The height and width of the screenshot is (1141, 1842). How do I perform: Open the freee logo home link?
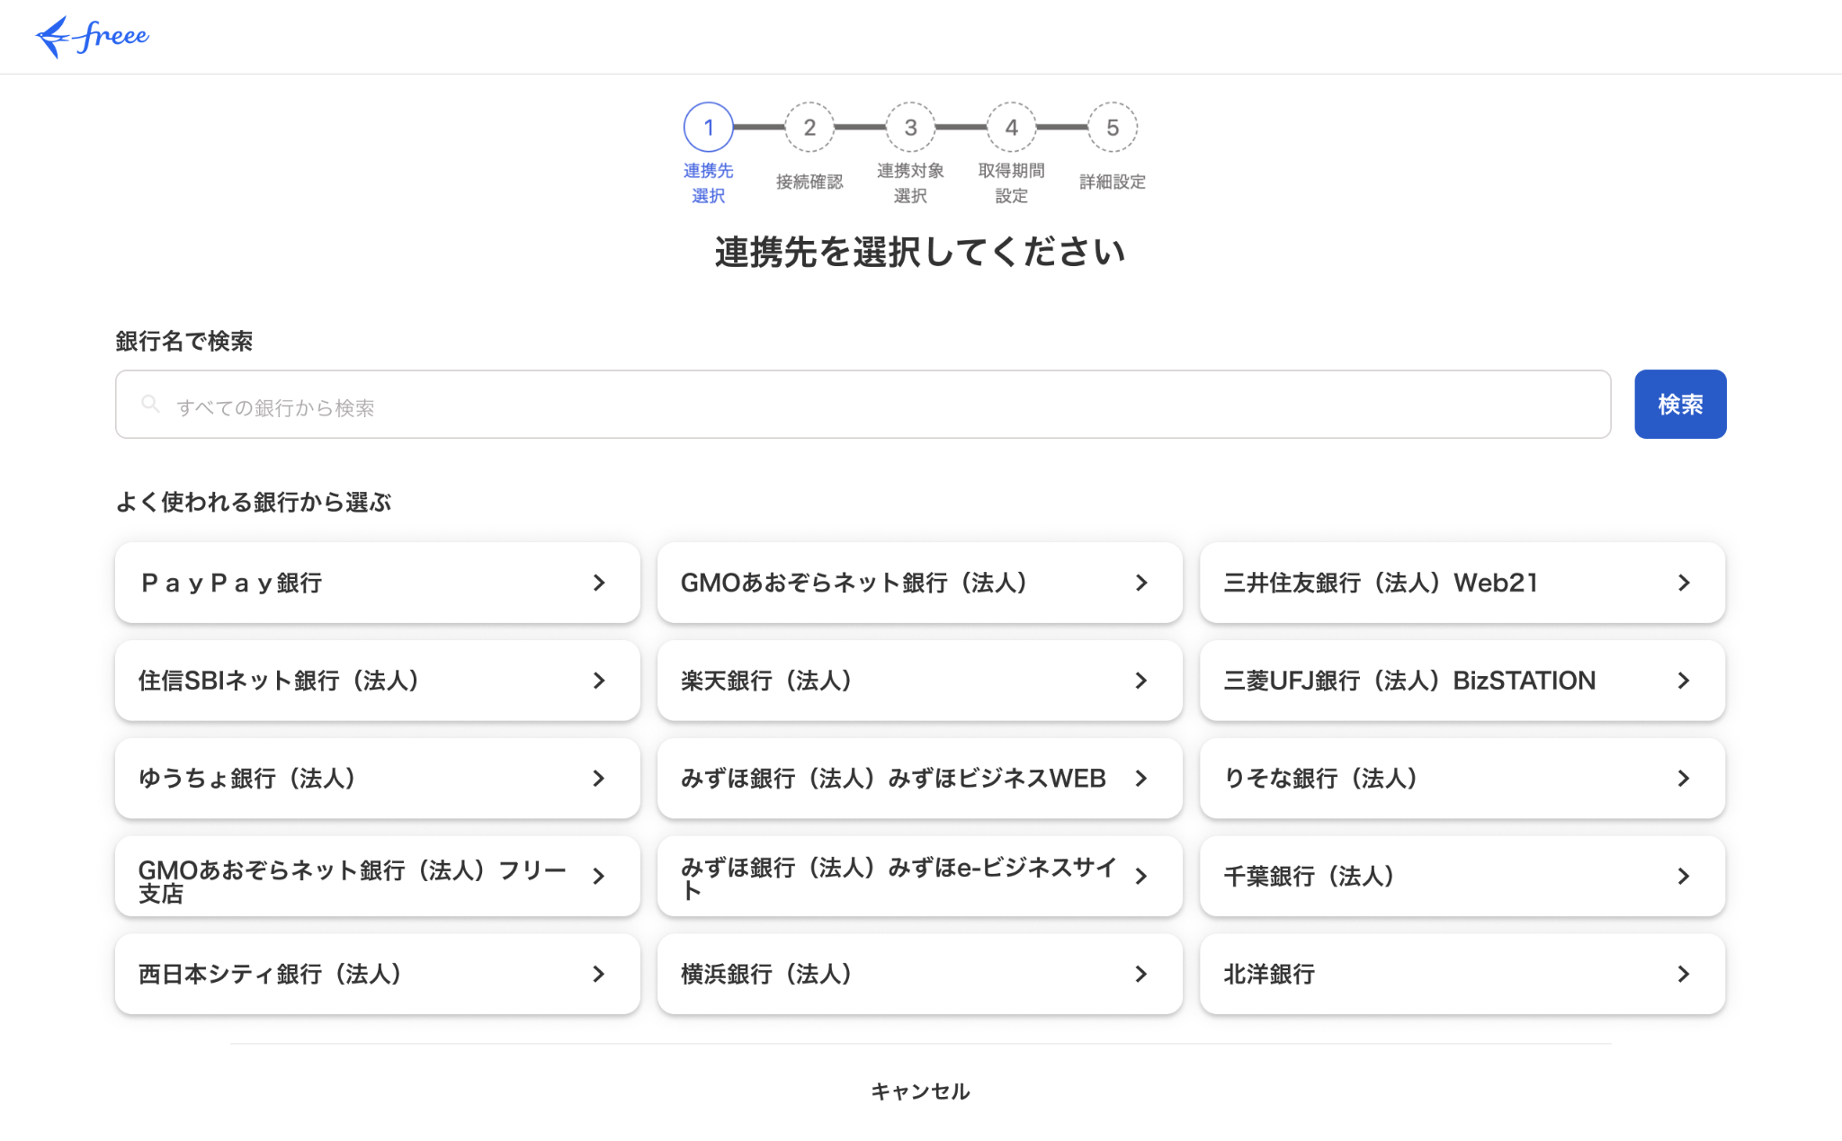point(93,37)
